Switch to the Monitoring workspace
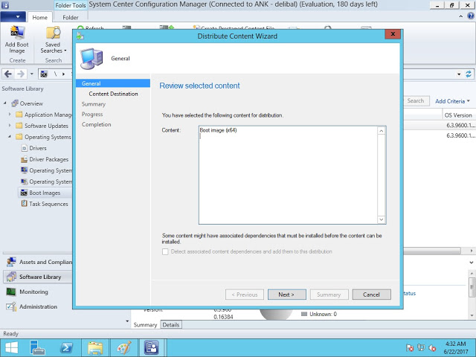This screenshot has width=476, height=357. tap(33, 292)
